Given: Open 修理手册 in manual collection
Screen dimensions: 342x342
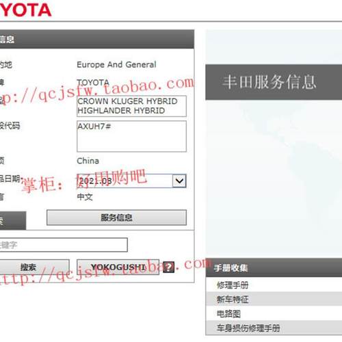Looking at the screenshot, I should [274, 285].
